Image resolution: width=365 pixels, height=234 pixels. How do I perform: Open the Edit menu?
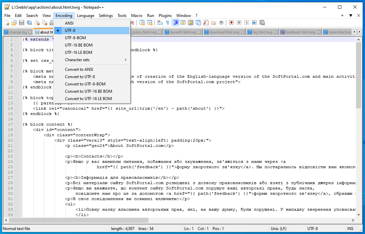click(x=18, y=16)
